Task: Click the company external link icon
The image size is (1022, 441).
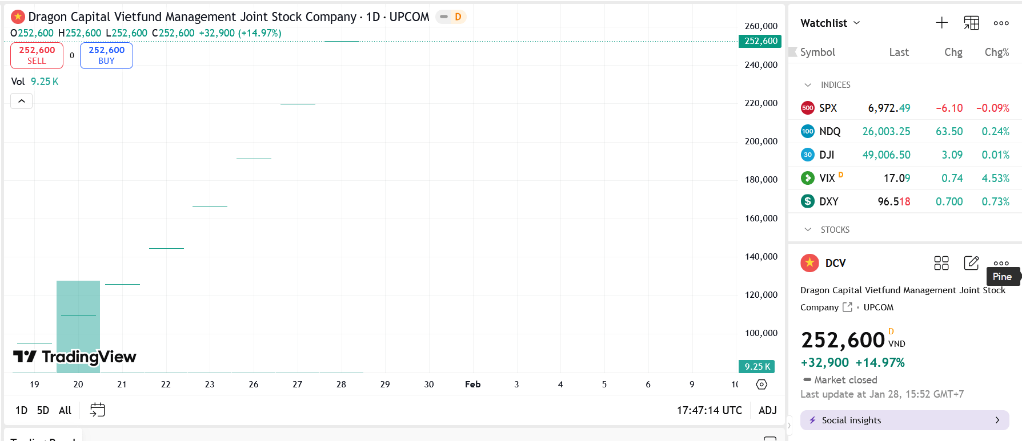Action: 847,308
